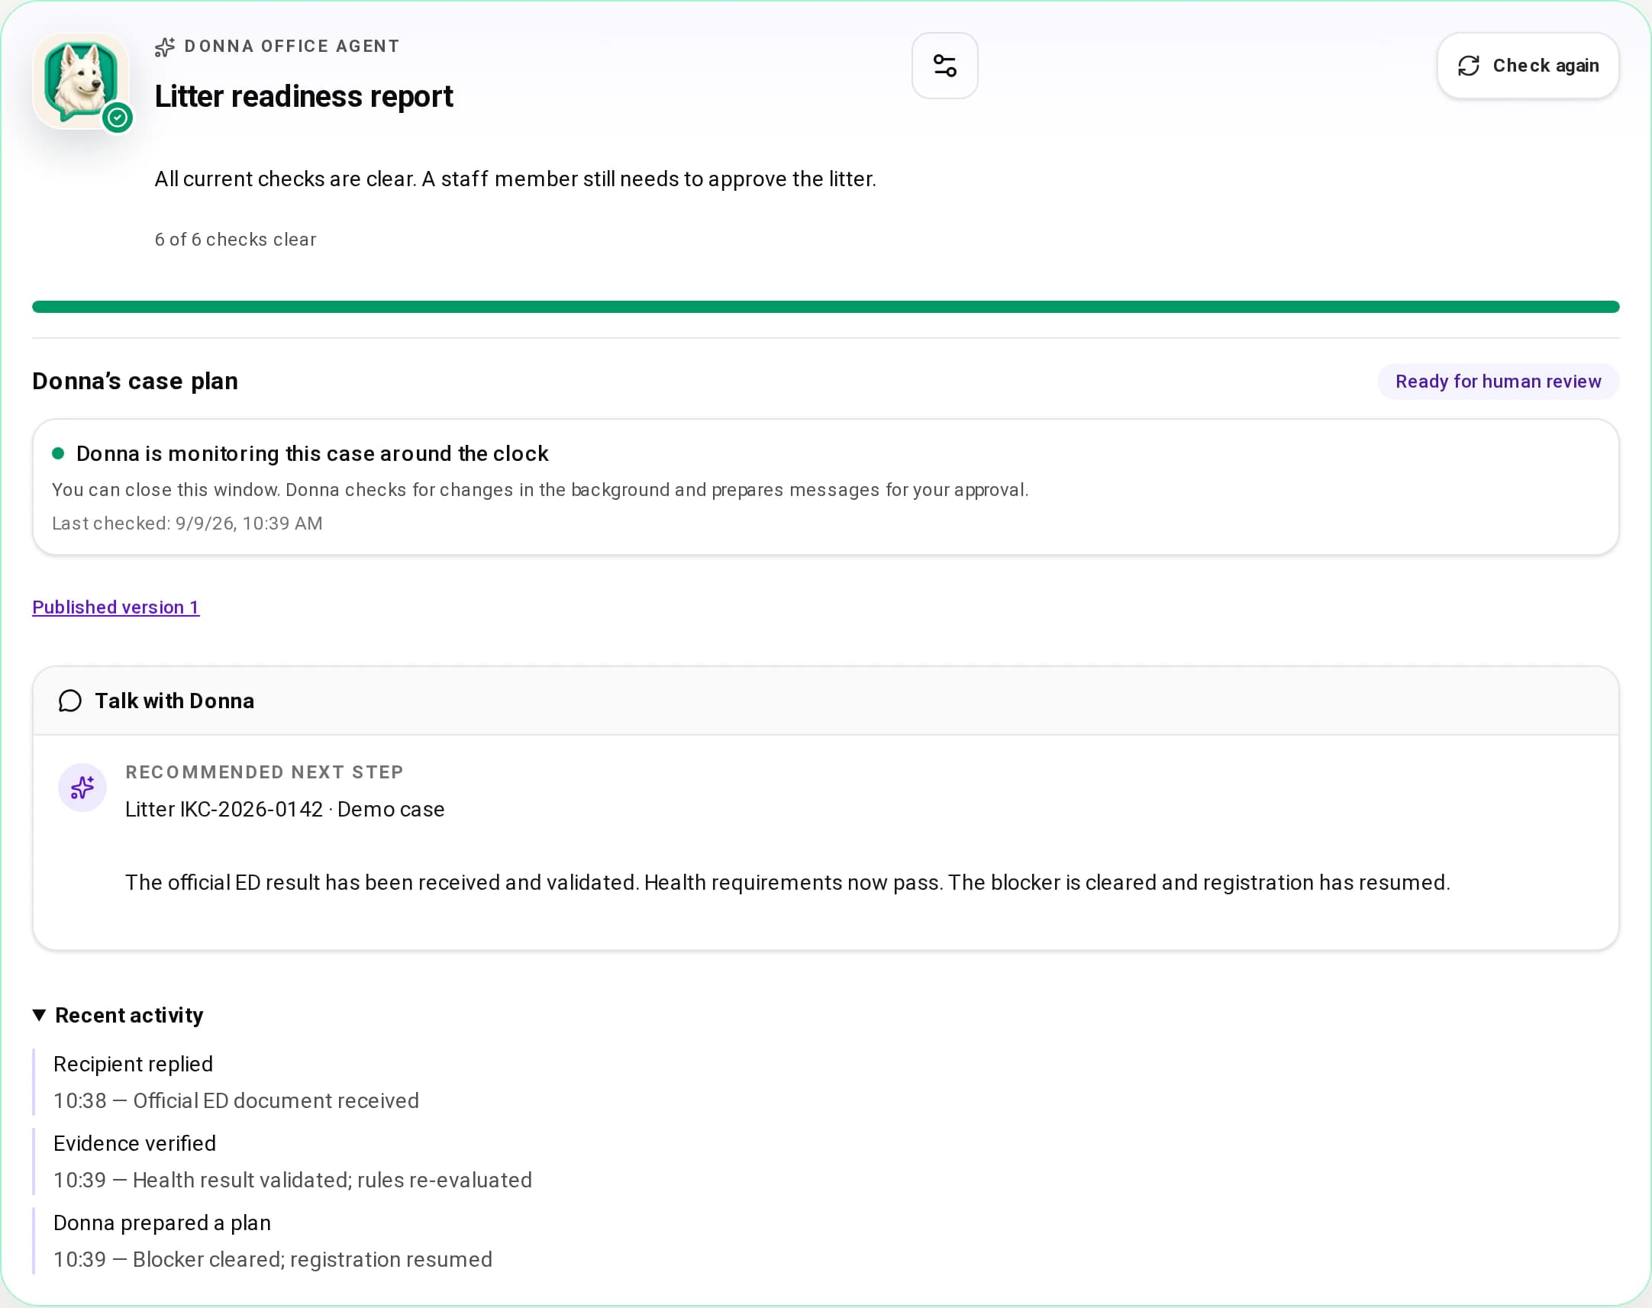1652x1308 pixels.
Task: Open the settings sliders icon button
Action: 944,66
